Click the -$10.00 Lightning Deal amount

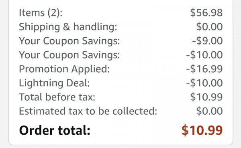[204, 83]
